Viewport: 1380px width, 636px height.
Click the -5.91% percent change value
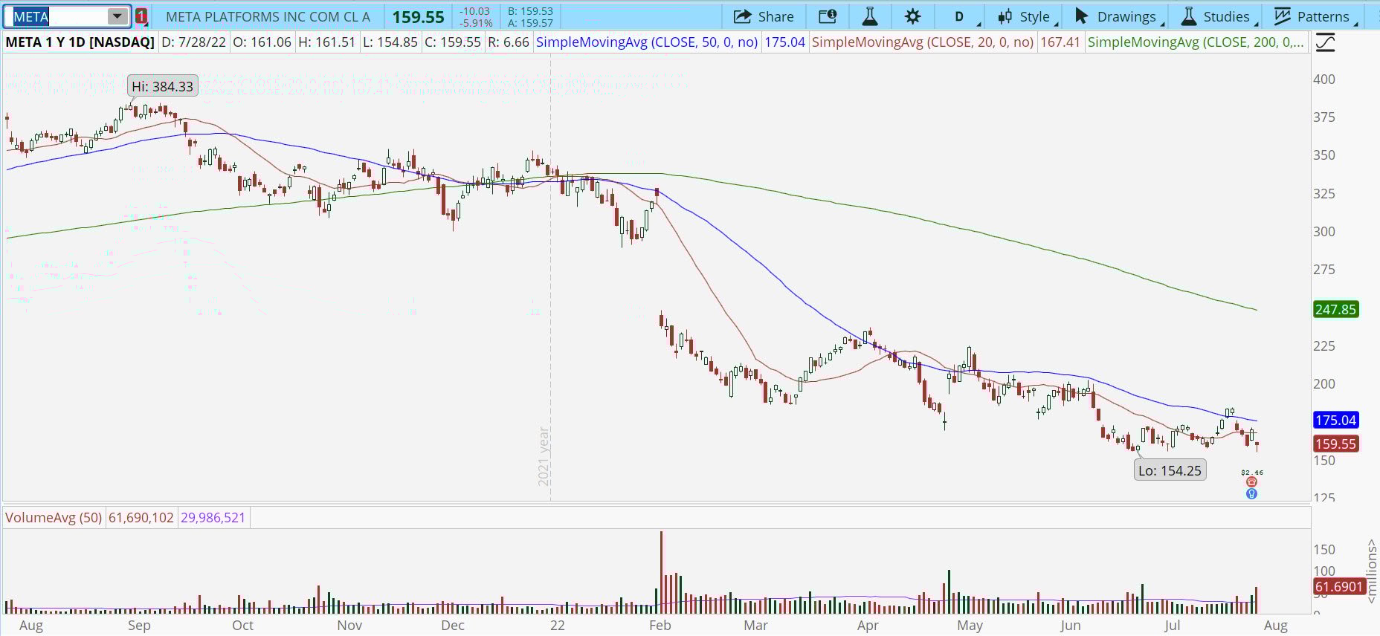pyautogui.click(x=476, y=23)
